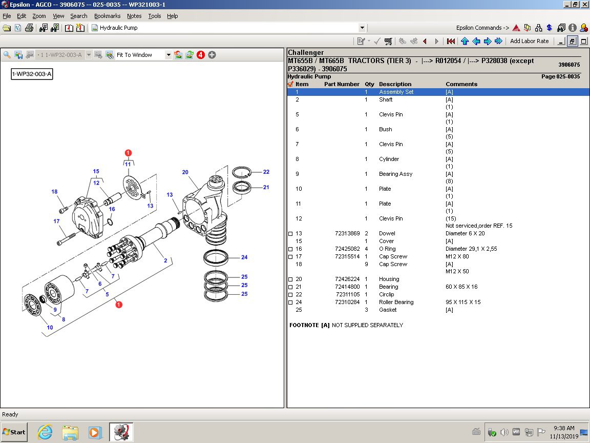
Task: Click the magnifier icon in the image toolbar
Action: (x=7, y=55)
